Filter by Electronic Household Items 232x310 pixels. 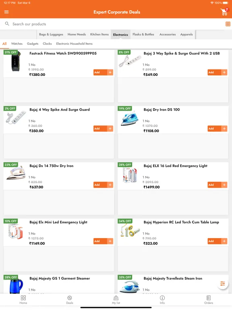(74, 44)
